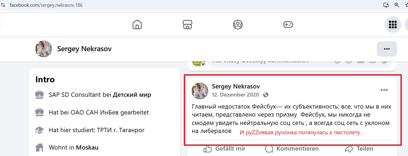Go to Facebook Home feed icon
This screenshot has width=408, height=156.
[x=137, y=25]
